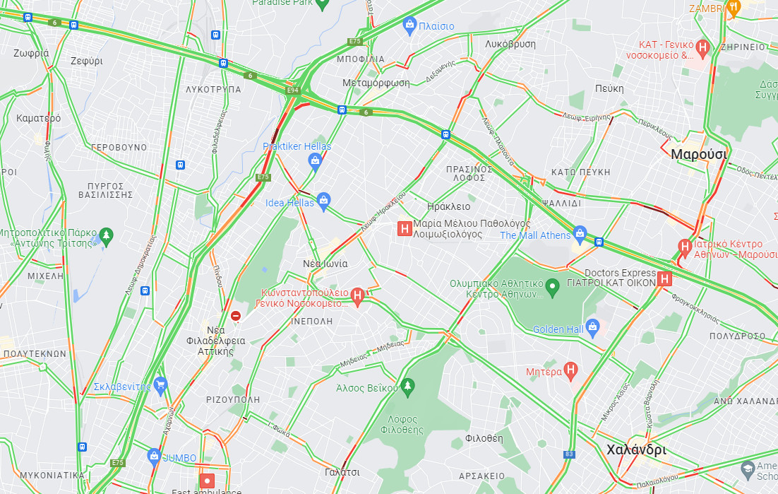
Task: Select the Άλσος Βεΐκου park marker
Action: 407,388
